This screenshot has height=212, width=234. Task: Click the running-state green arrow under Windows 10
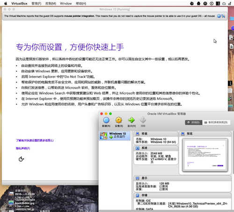pyautogui.click(x=111, y=137)
